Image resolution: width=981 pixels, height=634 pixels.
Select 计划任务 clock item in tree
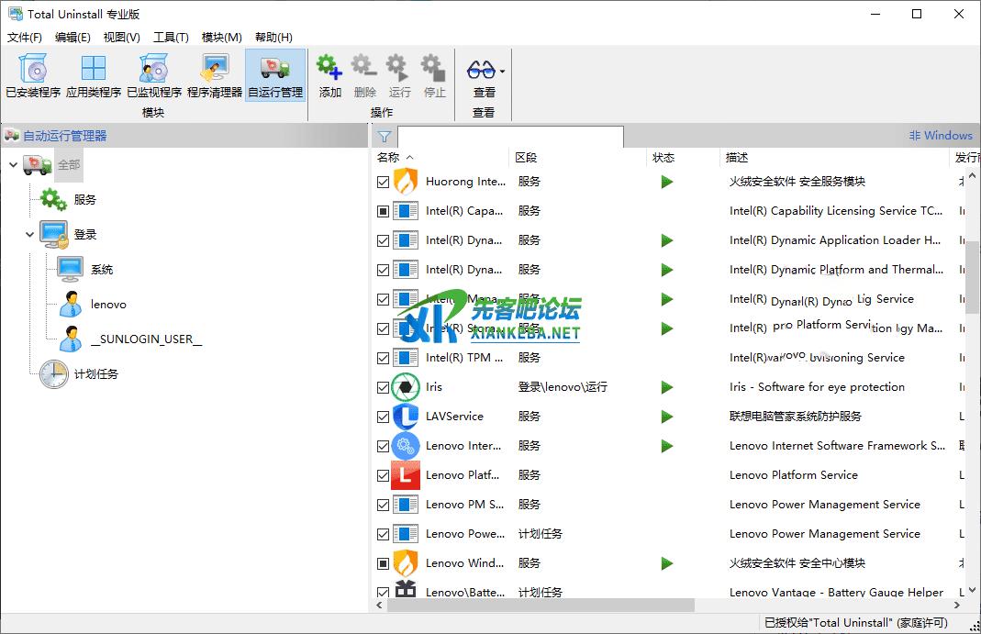(54, 373)
